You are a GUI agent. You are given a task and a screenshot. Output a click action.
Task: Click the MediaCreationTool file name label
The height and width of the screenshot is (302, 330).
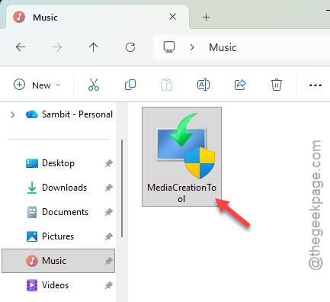click(181, 193)
